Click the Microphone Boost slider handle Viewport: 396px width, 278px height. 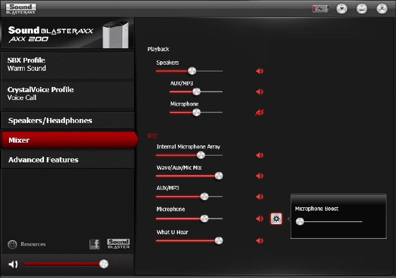300,222
